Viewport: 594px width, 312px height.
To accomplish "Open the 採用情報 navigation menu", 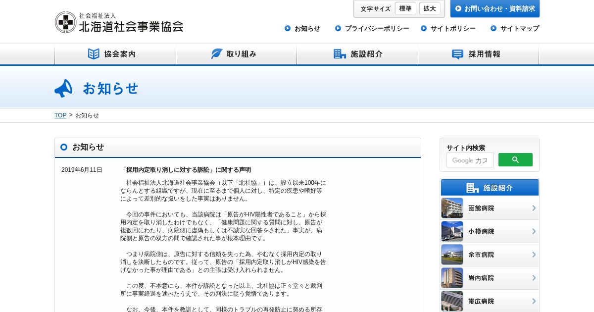I will point(479,54).
